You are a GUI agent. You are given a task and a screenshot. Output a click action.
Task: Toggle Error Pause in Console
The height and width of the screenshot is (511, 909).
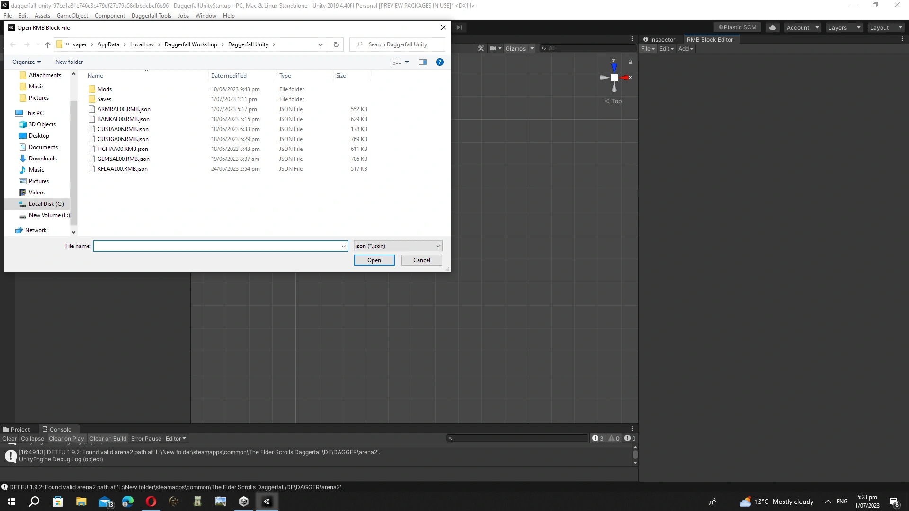tap(146, 439)
